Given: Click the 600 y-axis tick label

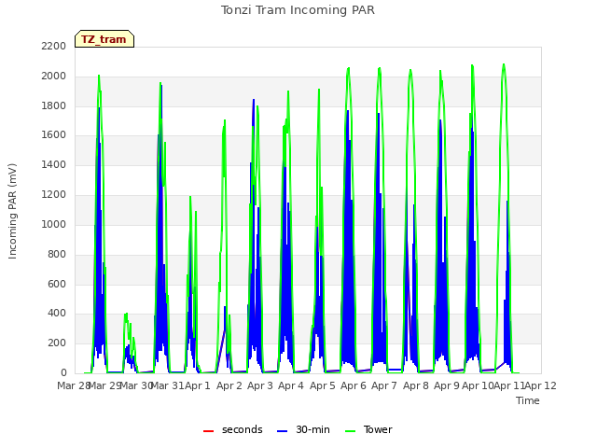Looking at the screenshot, I should click(57, 284).
